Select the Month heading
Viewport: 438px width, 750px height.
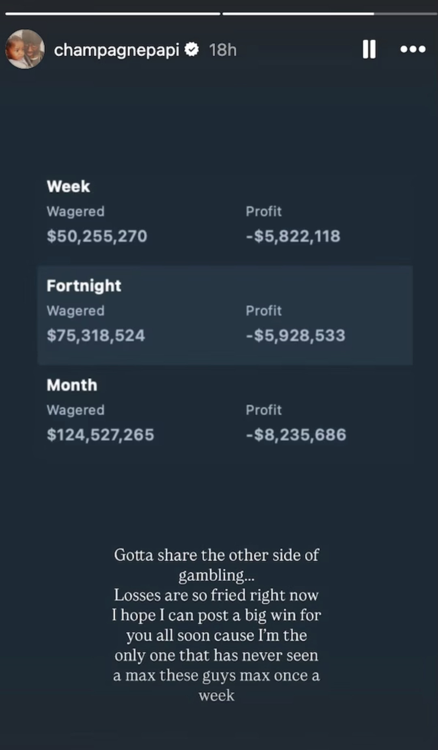pyautogui.click(x=72, y=385)
